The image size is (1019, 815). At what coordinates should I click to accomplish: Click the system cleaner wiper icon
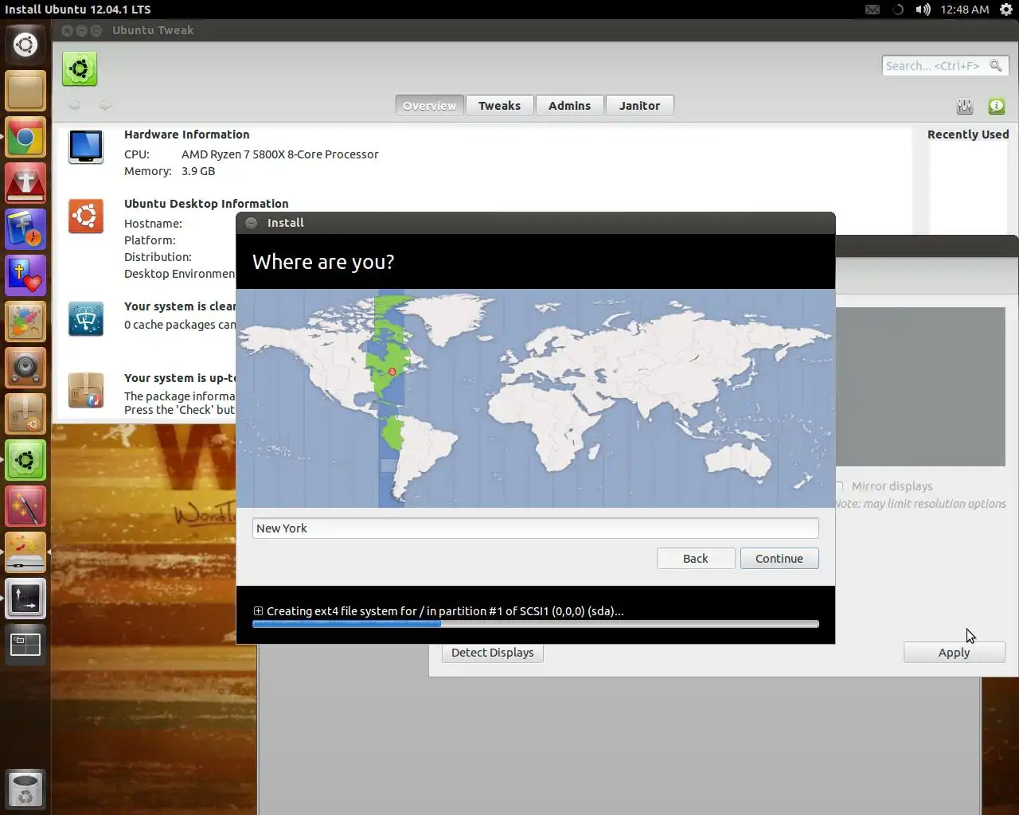(x=86, y=319)
